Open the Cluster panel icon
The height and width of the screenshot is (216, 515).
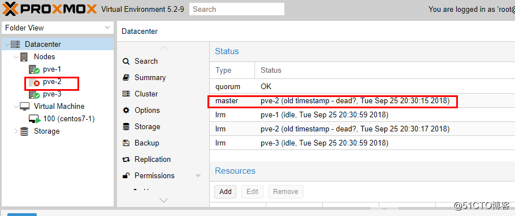126,94
